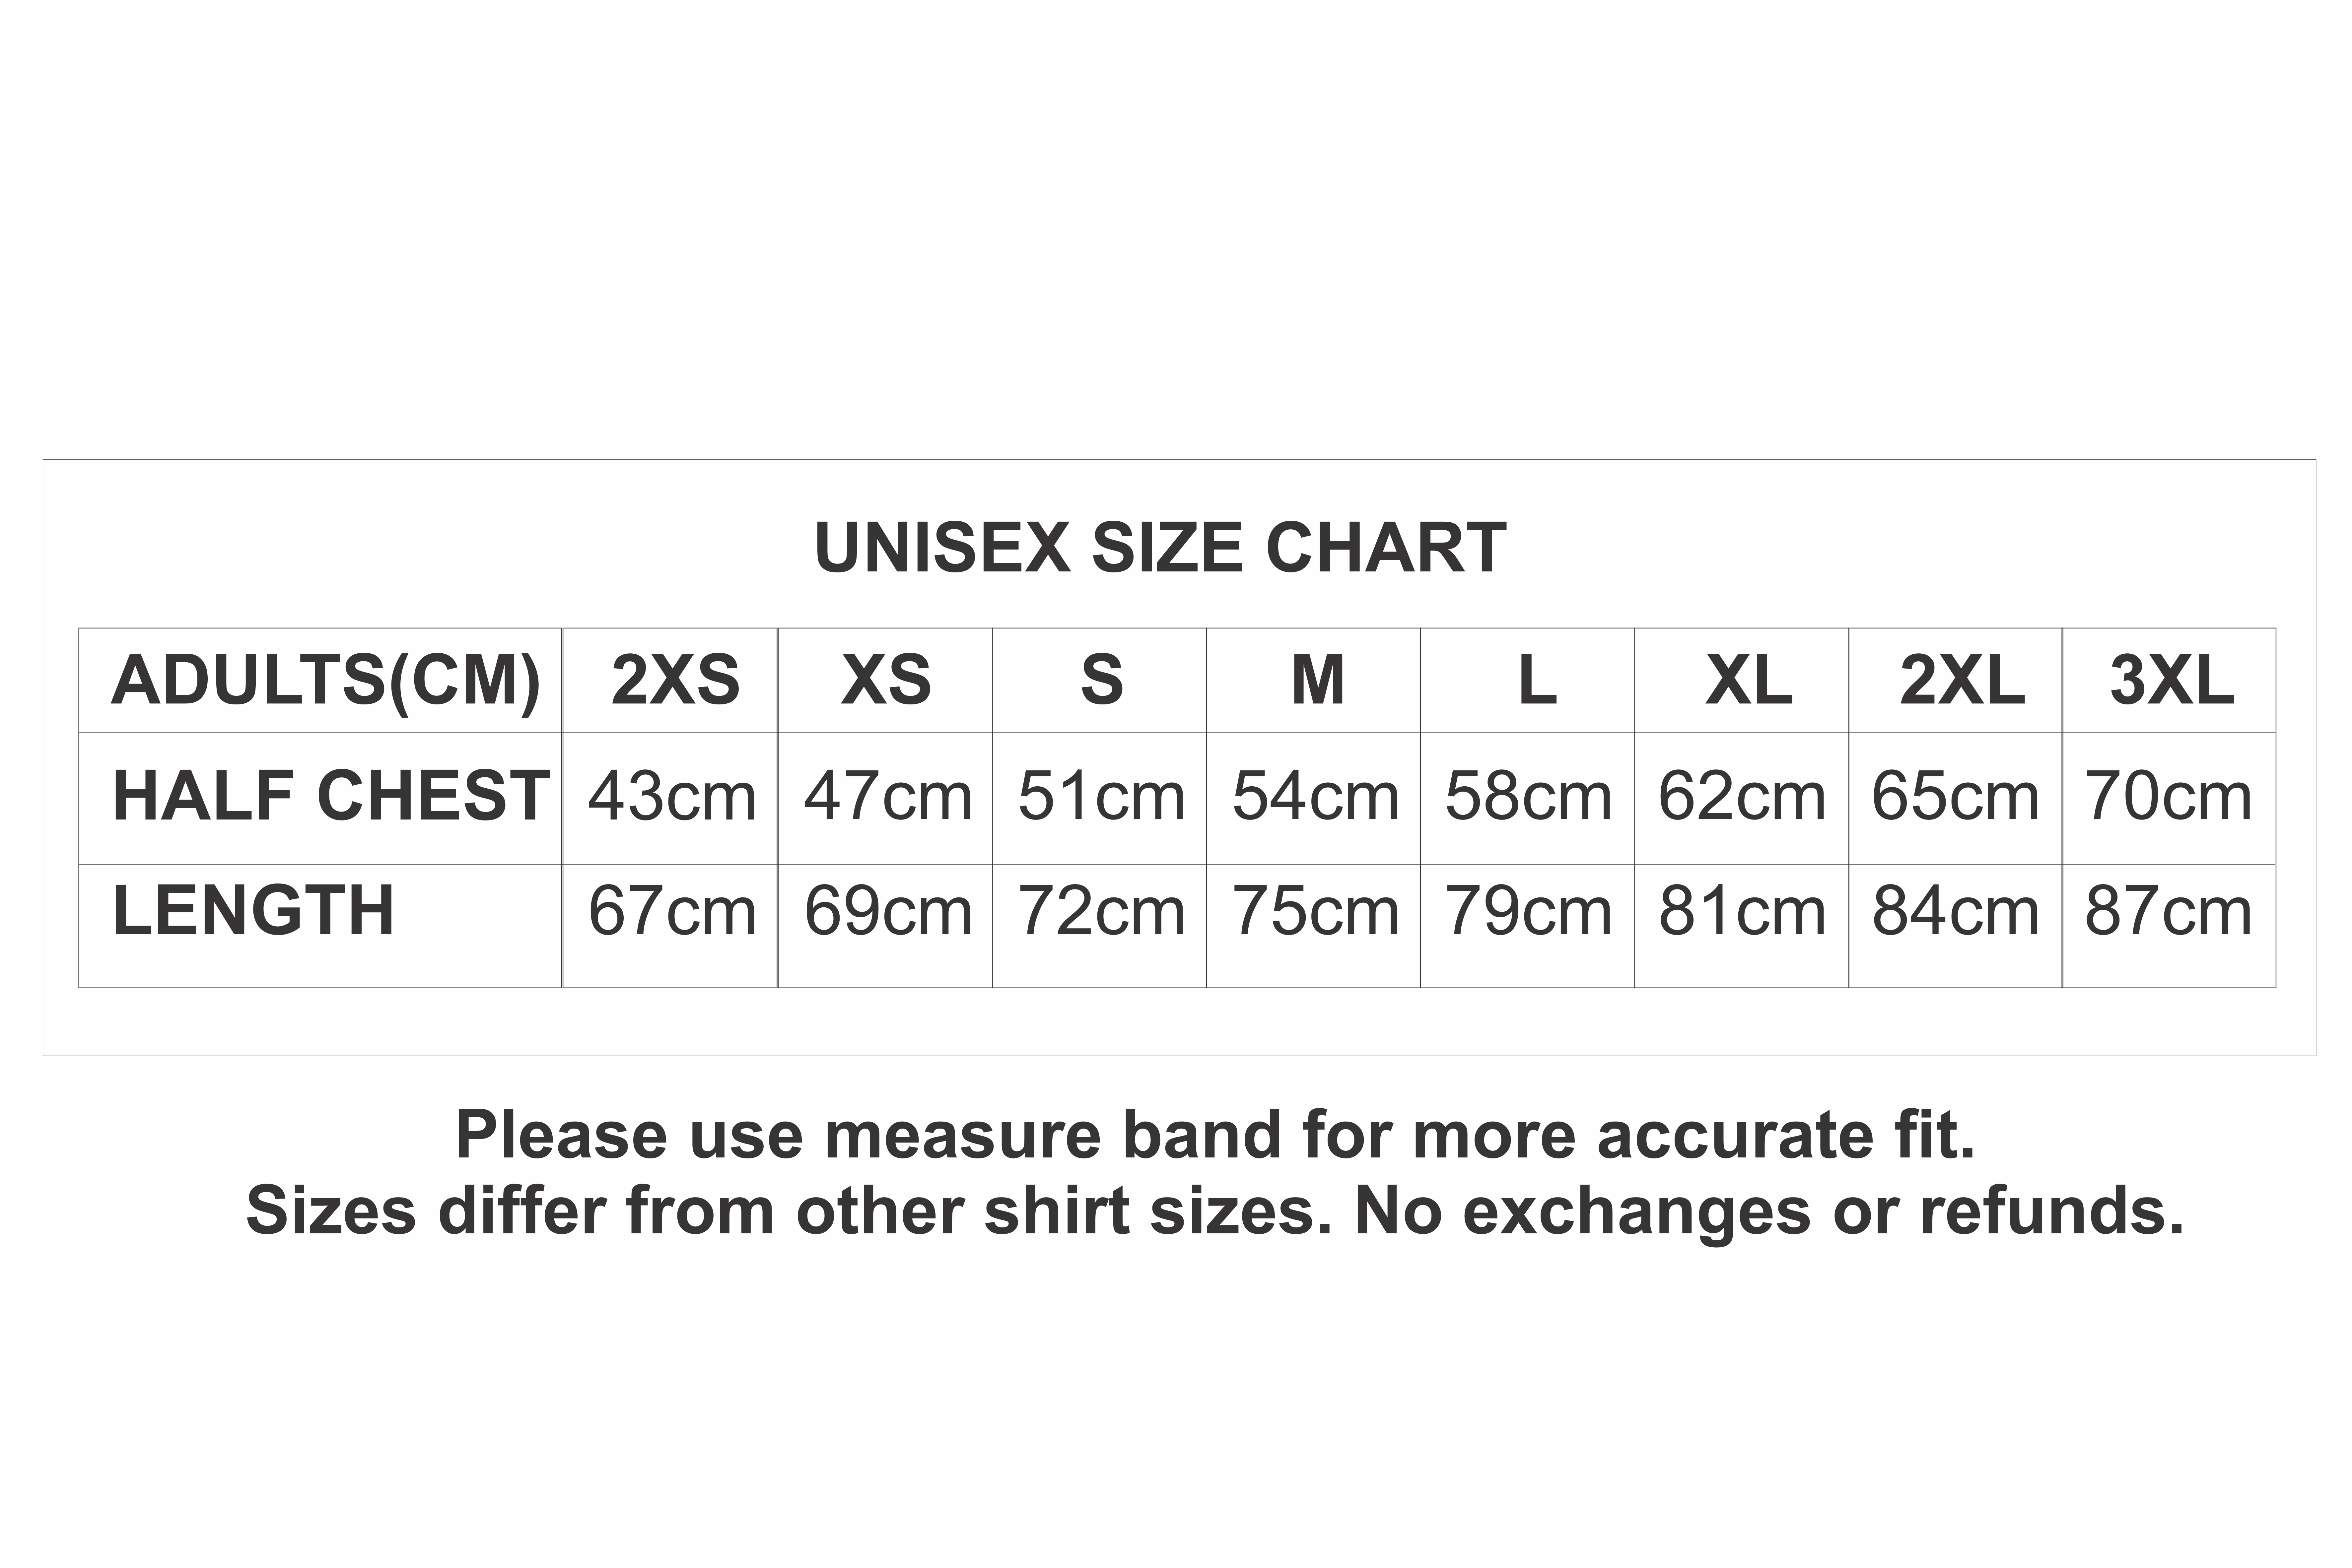Select the ADULTS(CM) header cell
Viewport: 2352px width, 1568px height.
point(320,681)
